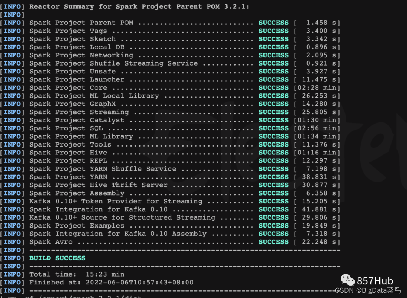407x298 pixels.
Task: Click the 'Spark Project Streaming' row text
Action: click(79, 112)
